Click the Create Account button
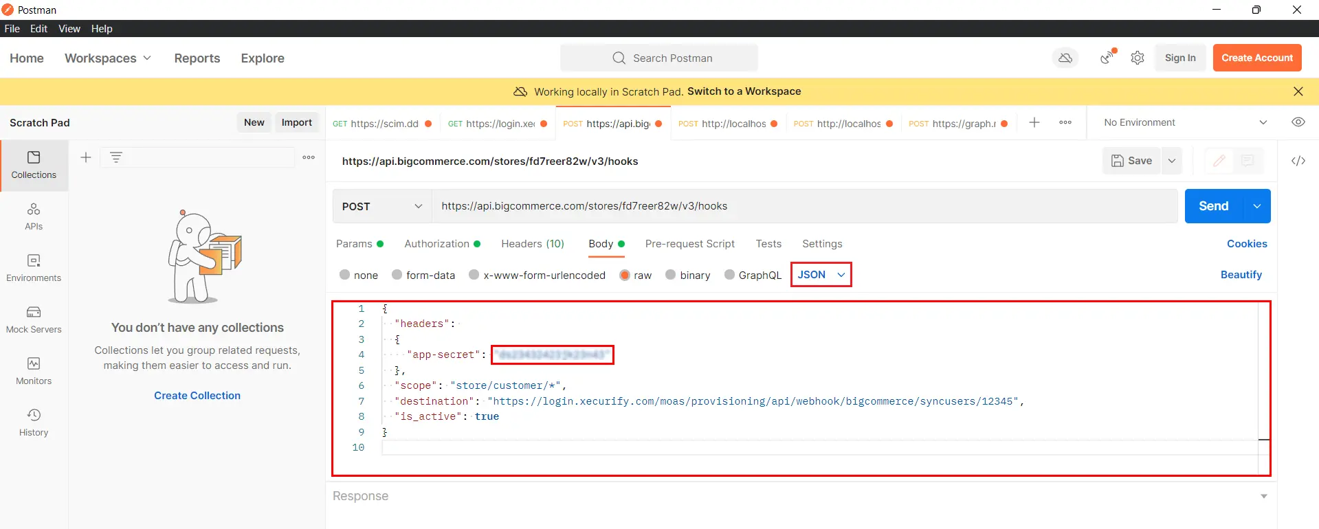The width and height of the screenshot is (1319, 529). pyautogui.click(x=1257, y=58)
